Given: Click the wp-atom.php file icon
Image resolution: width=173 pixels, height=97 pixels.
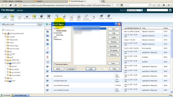Looking at the screenshot, I should coord(48,76).
